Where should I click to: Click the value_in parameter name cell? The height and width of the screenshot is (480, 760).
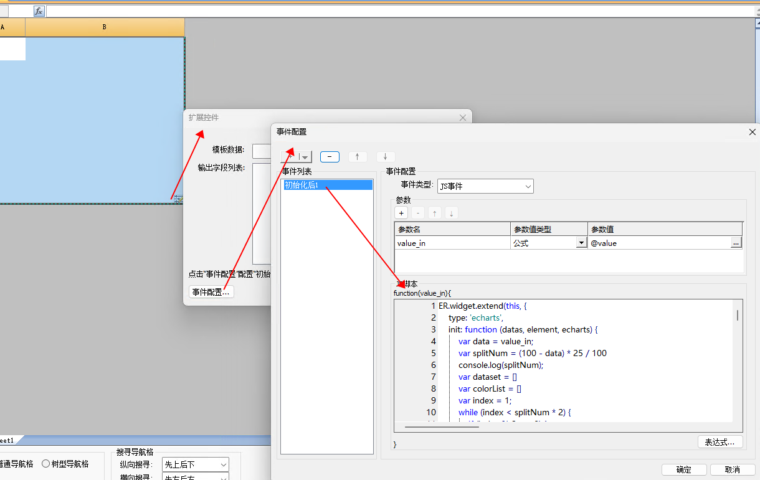tap(452, 243)
